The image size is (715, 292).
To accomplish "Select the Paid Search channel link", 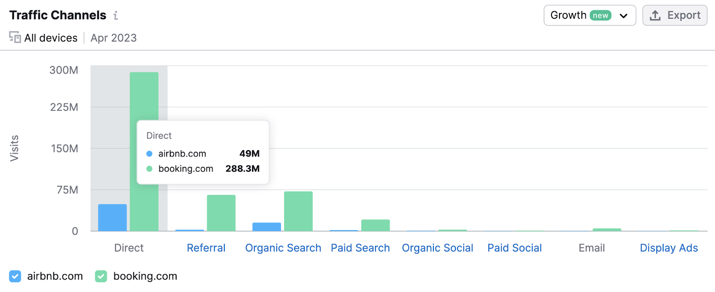I will 360,248.
